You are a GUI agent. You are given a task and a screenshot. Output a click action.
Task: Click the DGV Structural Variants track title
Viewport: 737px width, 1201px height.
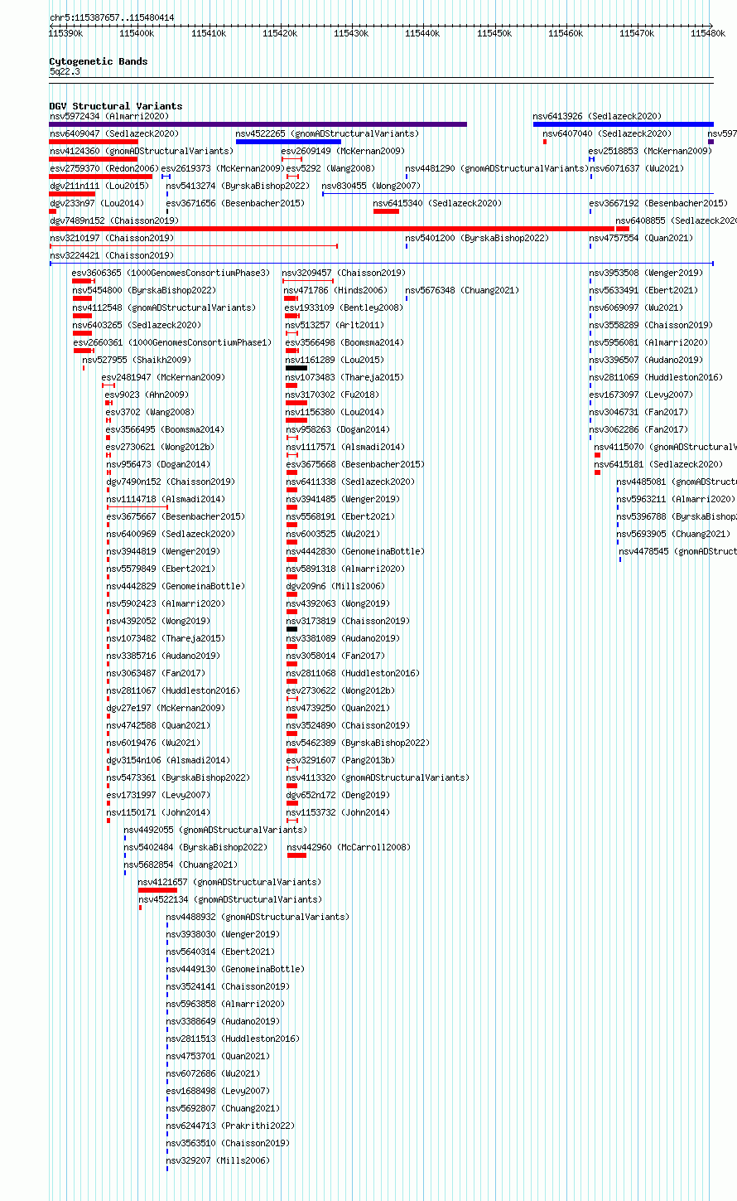(116, 106)
